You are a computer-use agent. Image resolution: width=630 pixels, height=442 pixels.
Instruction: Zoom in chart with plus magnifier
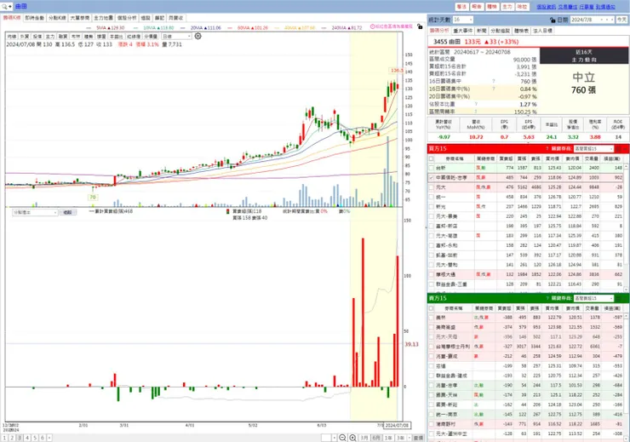point(352,438)
